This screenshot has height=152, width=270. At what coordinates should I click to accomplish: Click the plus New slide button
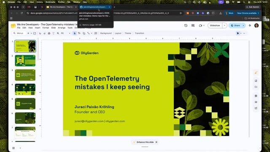click(28, 33)
